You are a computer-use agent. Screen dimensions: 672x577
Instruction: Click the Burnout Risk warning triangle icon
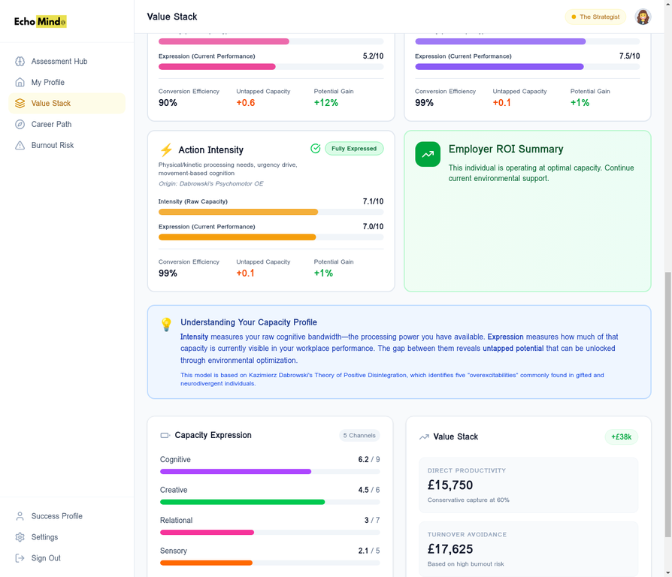pos(20,146)
